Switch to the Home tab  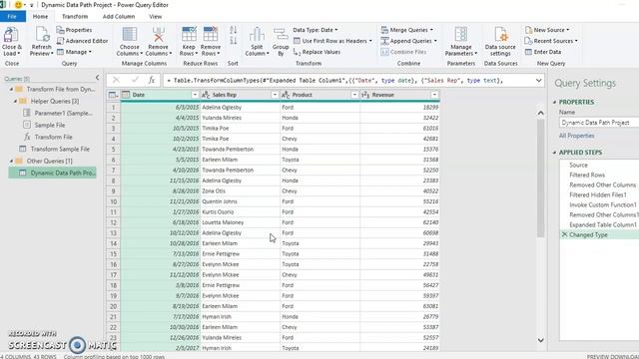40,16
